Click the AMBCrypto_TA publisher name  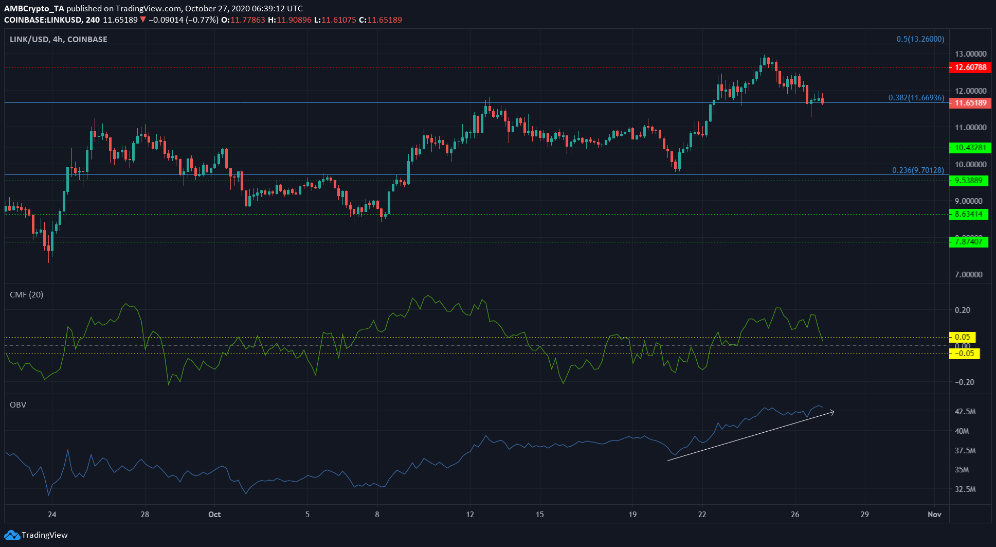[34, 9]
